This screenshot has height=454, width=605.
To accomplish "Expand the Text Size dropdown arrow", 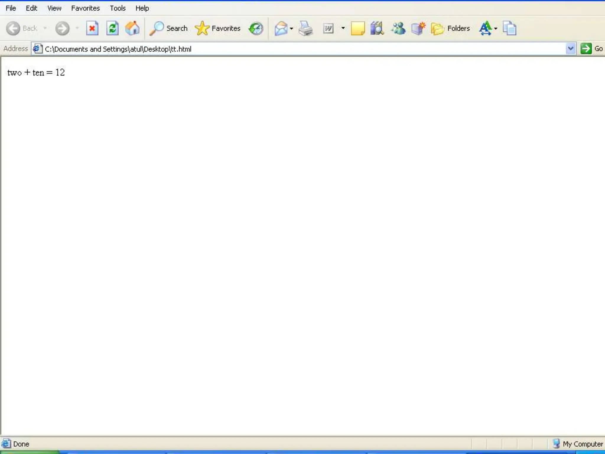I will pos(496,29).
